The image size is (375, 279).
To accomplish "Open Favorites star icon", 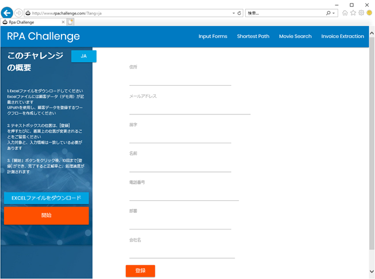I will (353, 13).
